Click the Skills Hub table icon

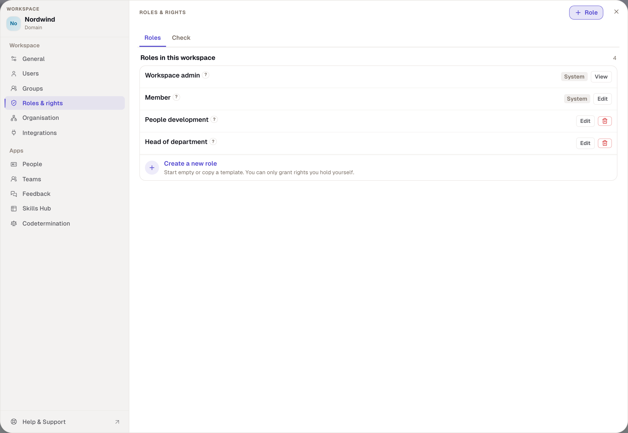[x=14, y=208]
